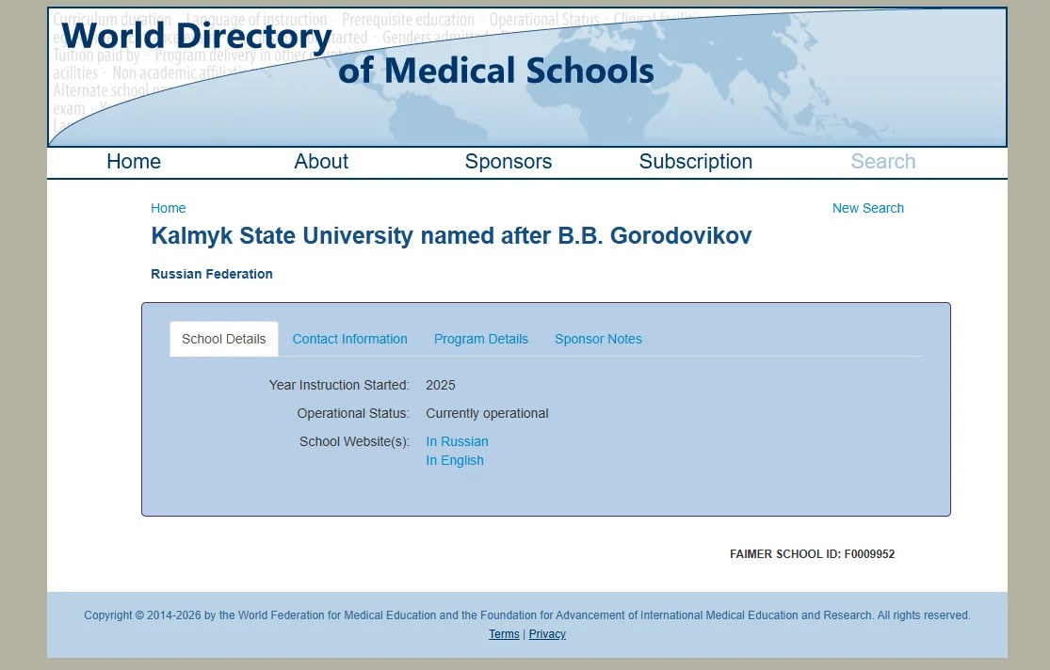Screen dimensions: 1050x670
Task: Open the Terms link in the footer
Action: [504, 634]
